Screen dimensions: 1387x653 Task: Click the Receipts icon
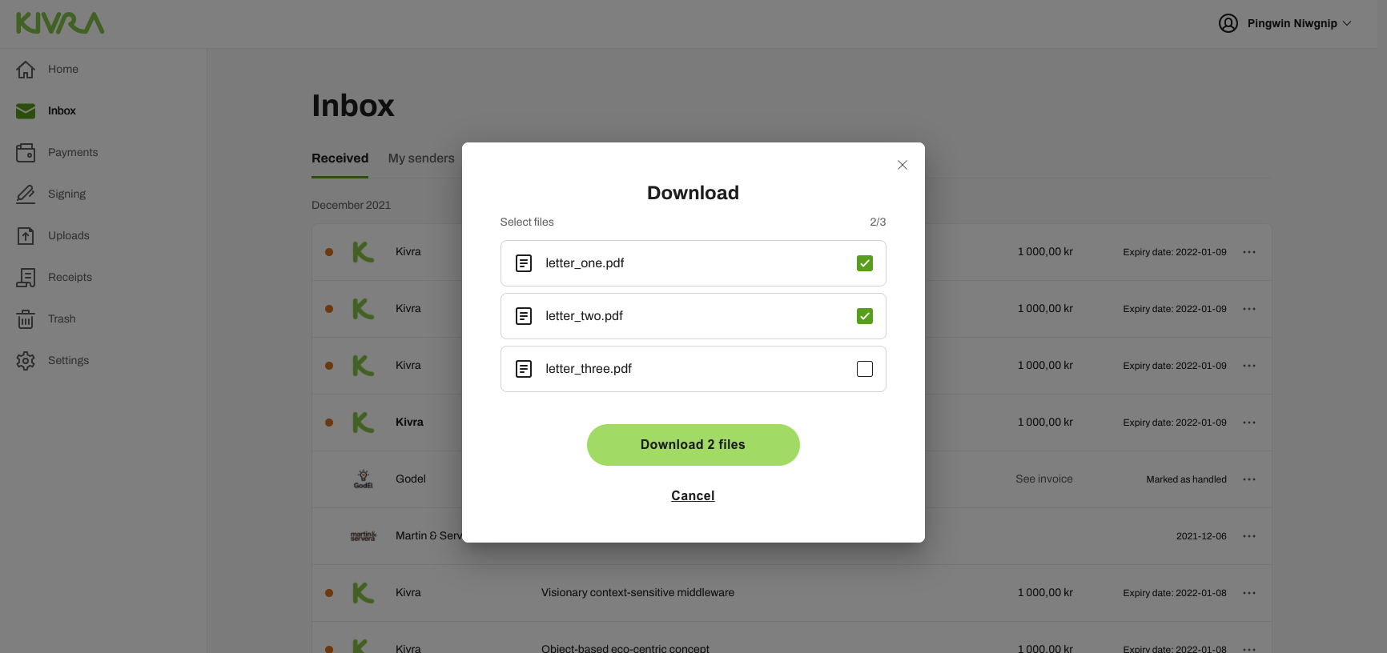tap(26, 277)
